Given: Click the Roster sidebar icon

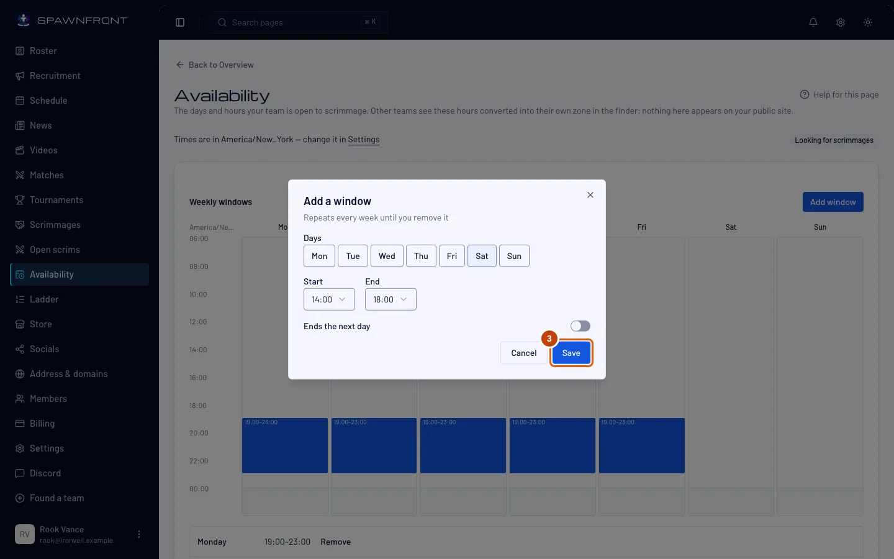Looking at the screenshot, I should click(x=20, y=51).
